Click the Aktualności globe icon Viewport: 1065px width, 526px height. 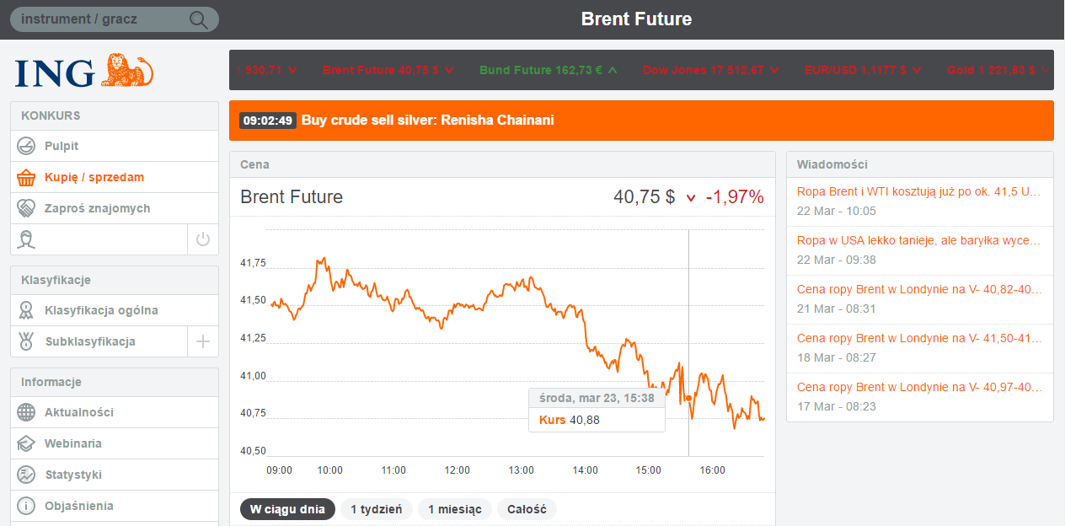(x=26, y=412)
